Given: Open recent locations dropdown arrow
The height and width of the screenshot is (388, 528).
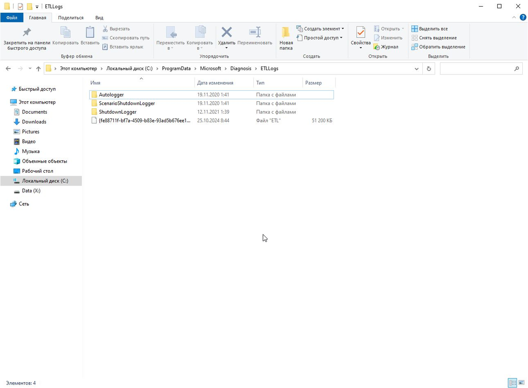Looking at the screenshot, I should tap(30, 69).
